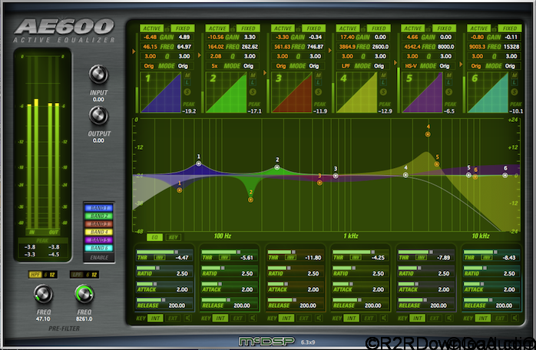The width and height of the screenshot is (536, 350).
Task: Click the L button in band 3
Action: (x=319, y=82)
